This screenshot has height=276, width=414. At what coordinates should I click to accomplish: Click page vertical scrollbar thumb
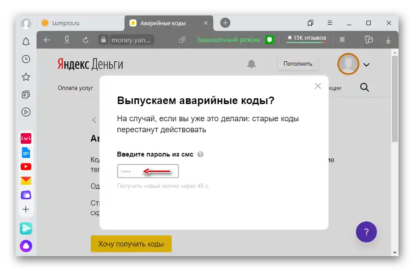pyautogui.click(x=395, y=99)
